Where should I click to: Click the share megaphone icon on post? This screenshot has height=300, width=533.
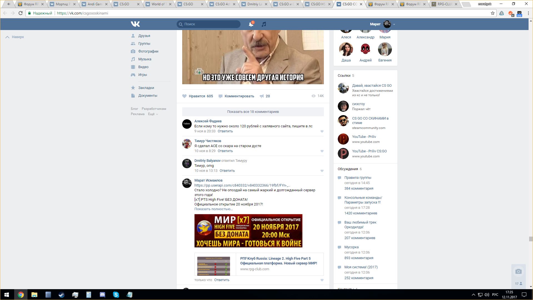pyautogui.click(x=262, y=96)
